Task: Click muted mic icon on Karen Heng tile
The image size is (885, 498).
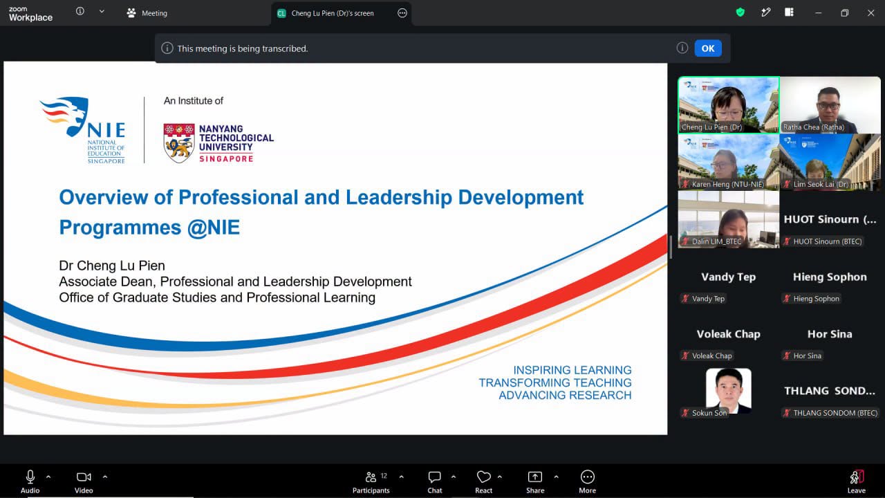Action: [685, 184]
